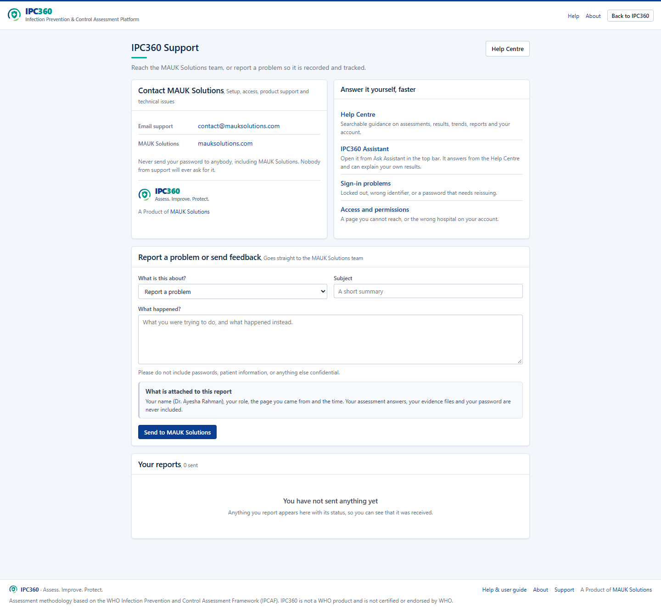Click the Help Centre button beside page title

click(507, 49)
